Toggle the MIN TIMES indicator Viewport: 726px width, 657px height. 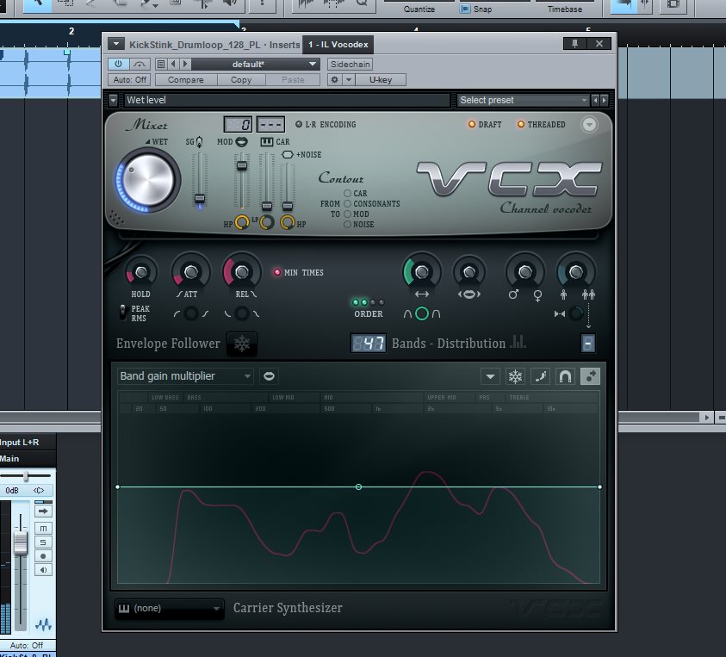tap(277, 273)
